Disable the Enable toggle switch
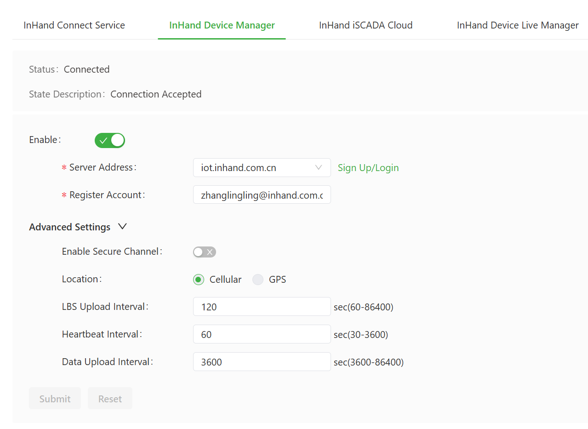 pos(110,140)
